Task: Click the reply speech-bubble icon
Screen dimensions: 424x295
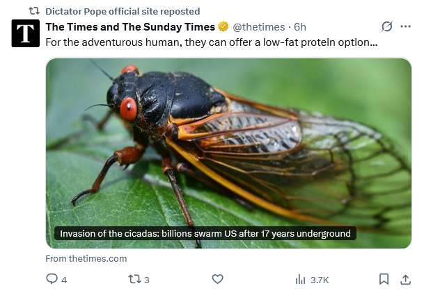Action: (x=52, y=279)
